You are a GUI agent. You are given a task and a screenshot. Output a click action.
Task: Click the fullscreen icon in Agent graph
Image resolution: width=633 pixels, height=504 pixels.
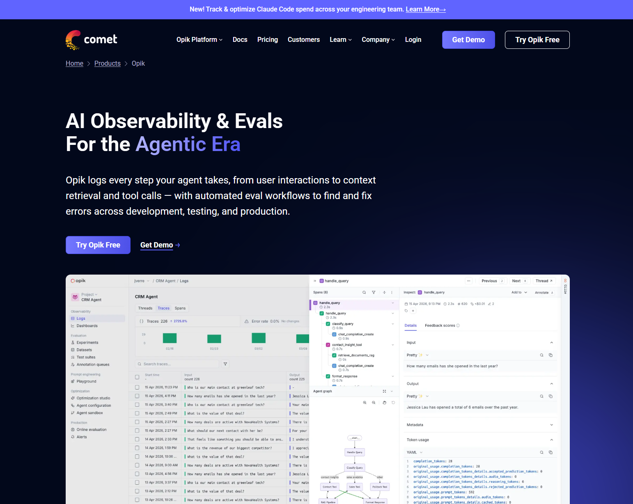click(384, 392)
